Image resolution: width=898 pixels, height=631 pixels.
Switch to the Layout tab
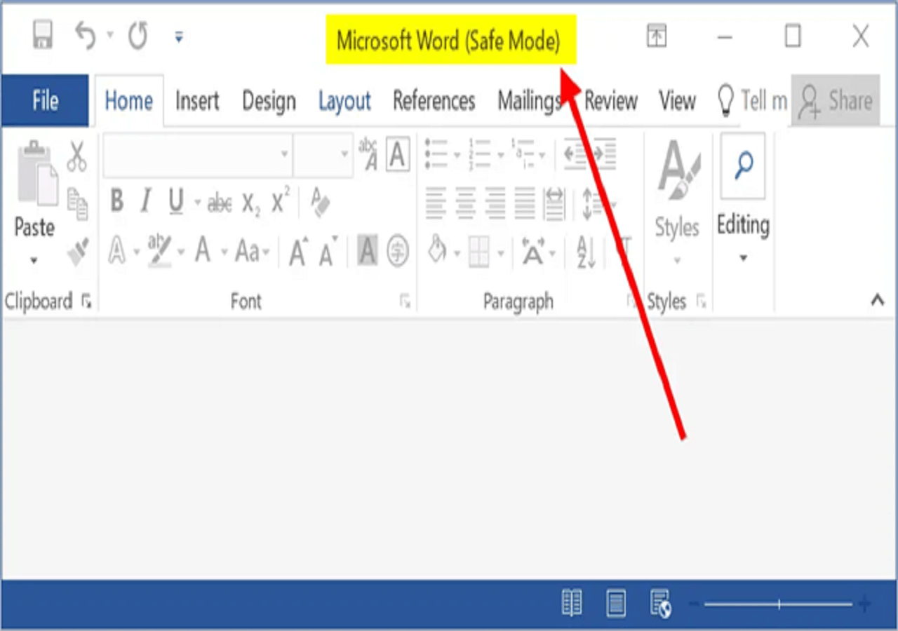(344, 101)
